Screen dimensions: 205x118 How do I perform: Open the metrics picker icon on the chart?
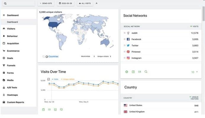49,79
